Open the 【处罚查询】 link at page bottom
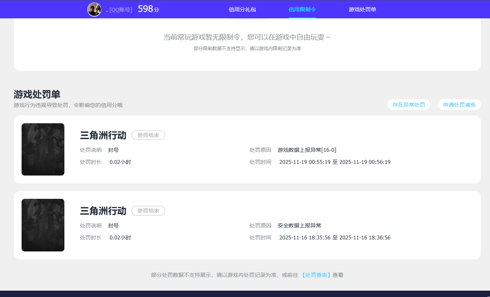The image size is (490, 297). [316, 275]
